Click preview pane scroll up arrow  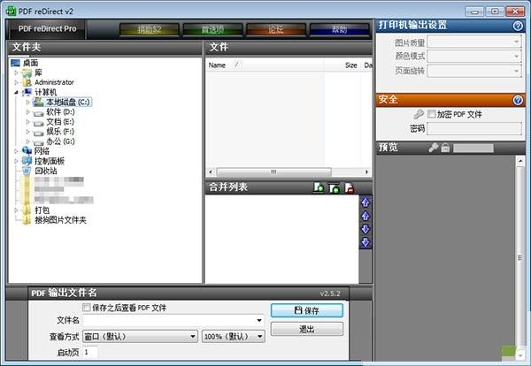[520, 162]
